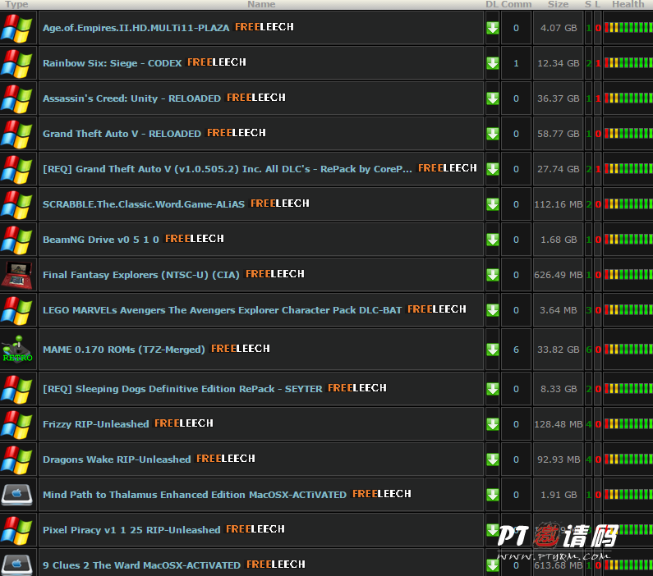Click health bar of MAME 0.170 ROMs row
This screenshot has height=576, width=653.
[x=628, y=350]
